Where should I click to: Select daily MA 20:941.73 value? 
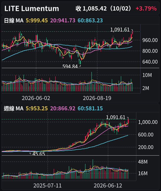[63, 20]
